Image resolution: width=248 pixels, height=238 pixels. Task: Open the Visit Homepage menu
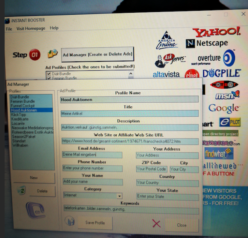point(31,29)
